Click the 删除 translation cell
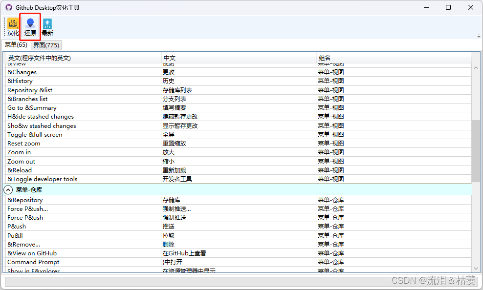 [x=239, y=245]
